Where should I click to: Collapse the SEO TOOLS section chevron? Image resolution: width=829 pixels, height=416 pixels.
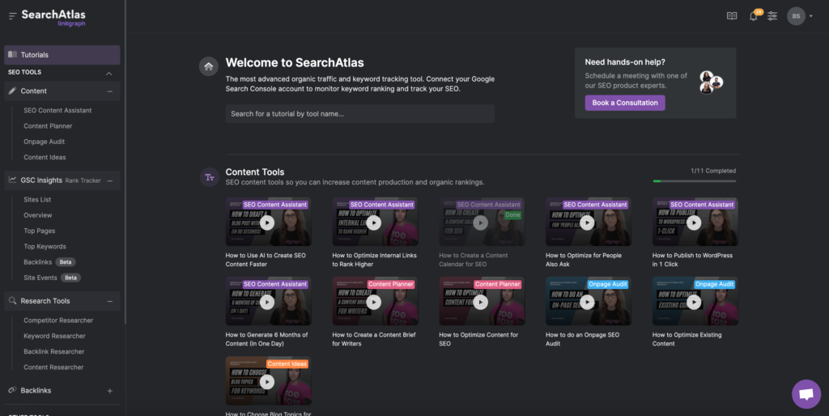point(109,73)
